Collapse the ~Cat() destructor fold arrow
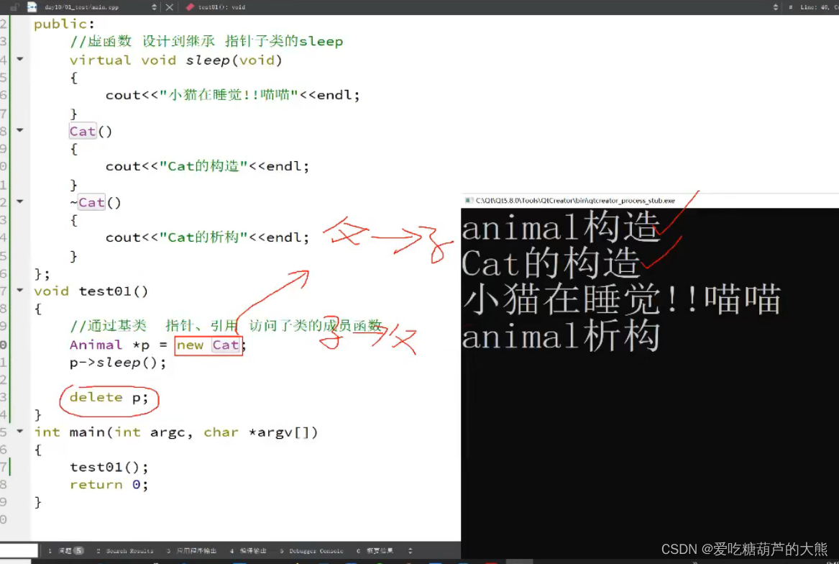This screenshot has height=564, width=839. click(20, 201)
